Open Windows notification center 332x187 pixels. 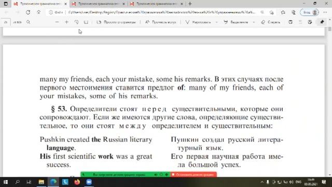click(x=324, y=182)
